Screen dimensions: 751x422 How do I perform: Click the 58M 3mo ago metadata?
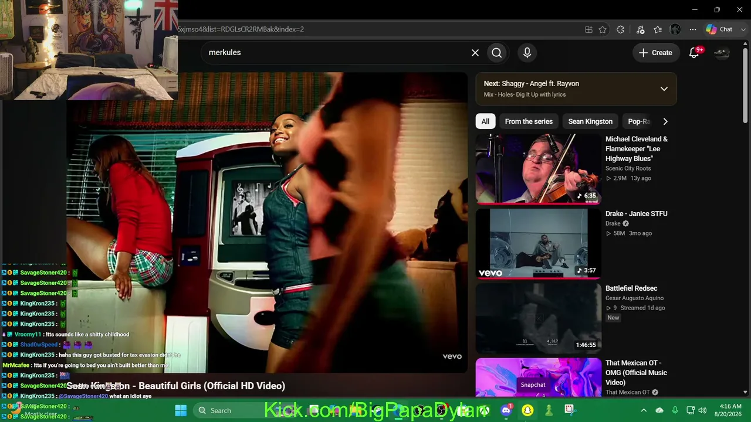pos(628,233)
